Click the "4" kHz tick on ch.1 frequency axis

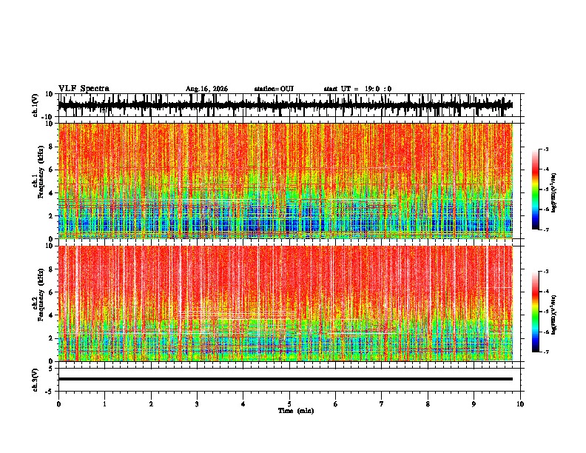(51, 193)
